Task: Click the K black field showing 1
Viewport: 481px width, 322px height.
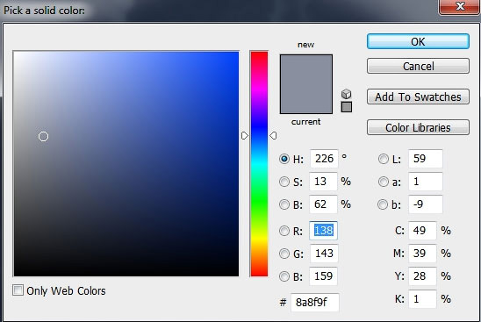Action: pyautogui.click(x=422, y=298)
